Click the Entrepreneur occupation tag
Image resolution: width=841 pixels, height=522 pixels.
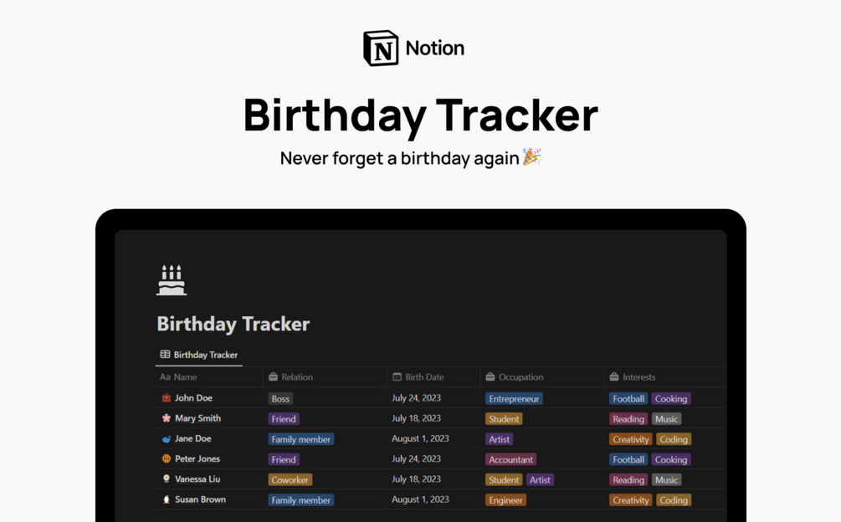click(x=514, y=399)
